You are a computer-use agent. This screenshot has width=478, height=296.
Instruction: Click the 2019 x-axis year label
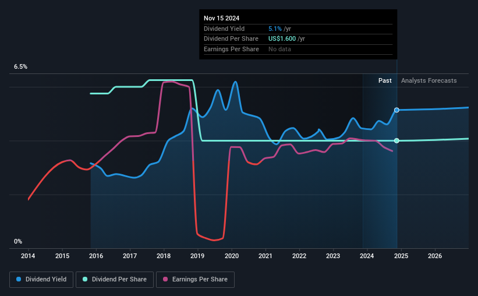tap(197, 256)
